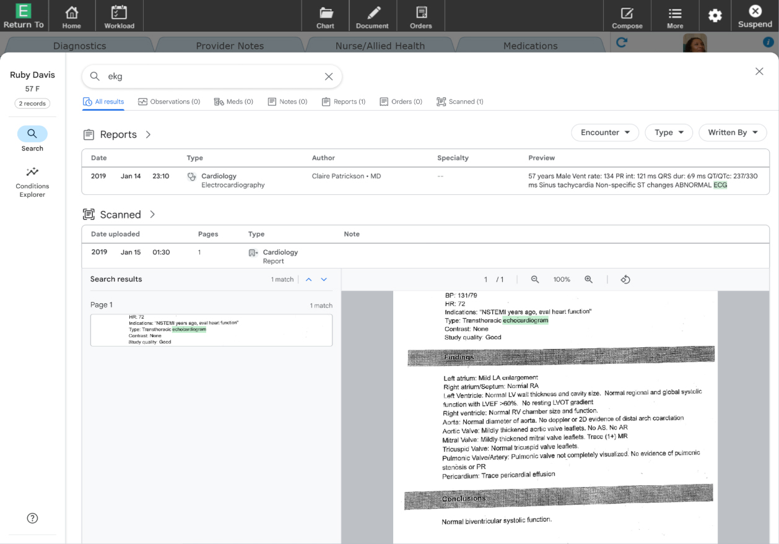Switch to Nurse/Allied Health tab
This screenshot has width=779, height=544.
(380, 46)
